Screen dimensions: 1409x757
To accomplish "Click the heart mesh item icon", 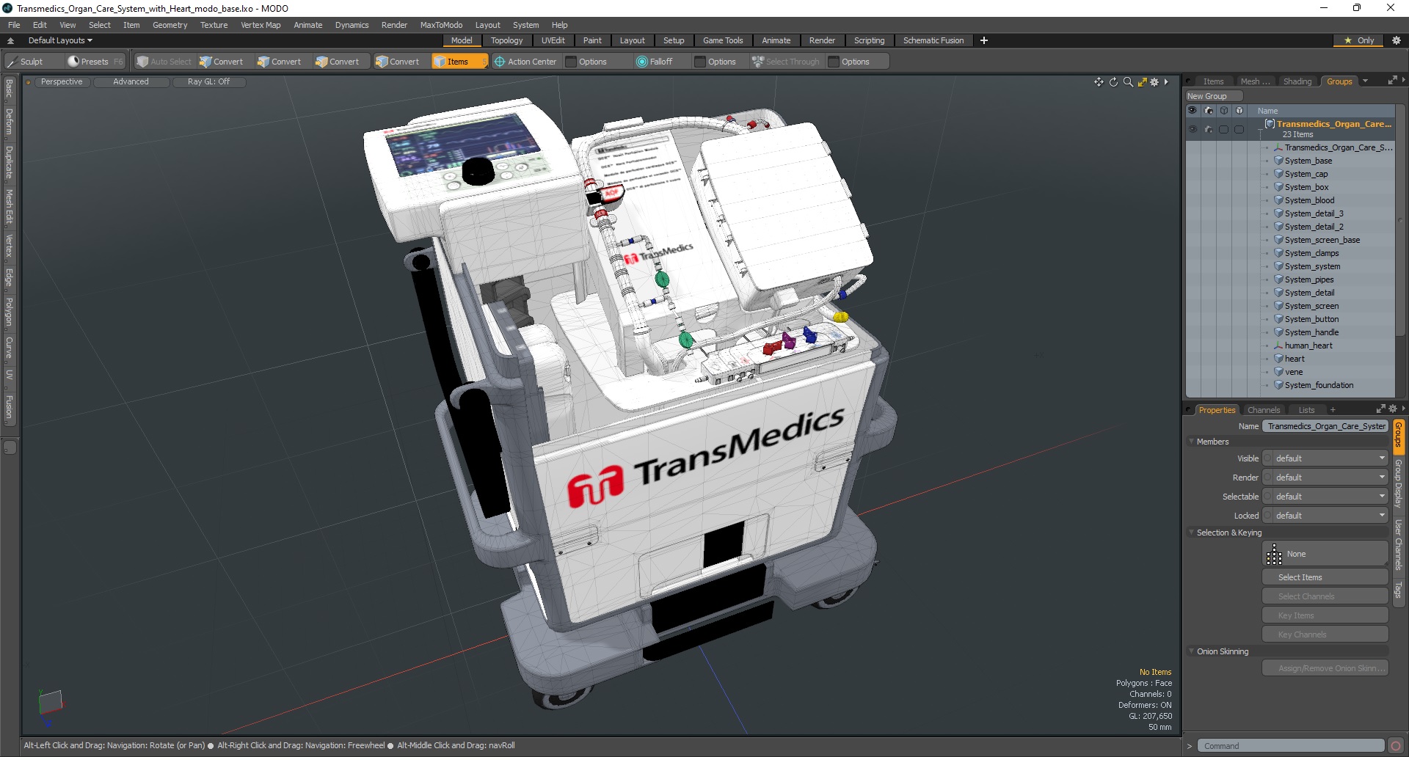I will pos(1278,359).
